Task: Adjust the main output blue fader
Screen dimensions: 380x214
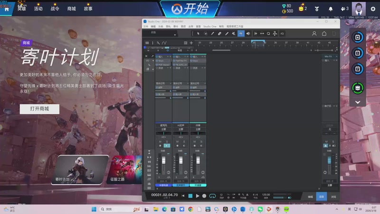Action: click(x=329, y=160)
